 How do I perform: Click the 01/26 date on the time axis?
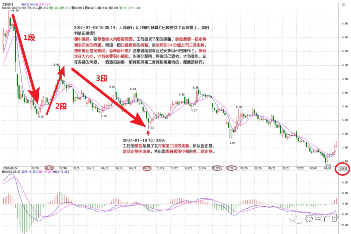(231, 168)
